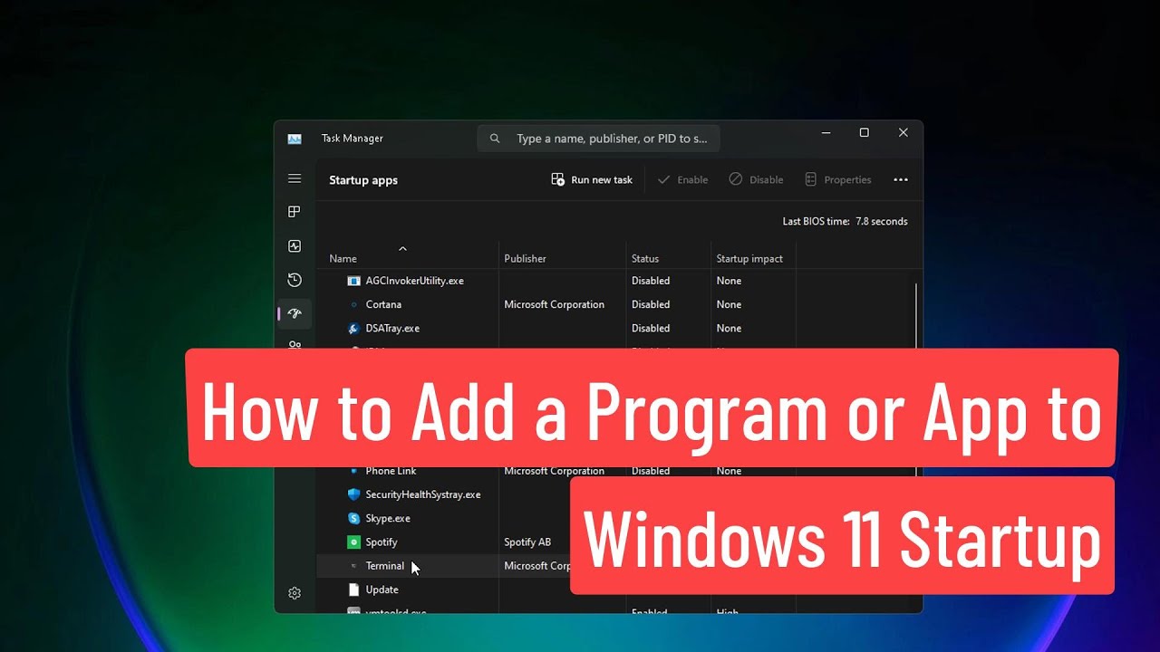Click Spotify AB publisher cell
Image resolution: width=1160 pixels, height=652 pixels.
[527, 542]
